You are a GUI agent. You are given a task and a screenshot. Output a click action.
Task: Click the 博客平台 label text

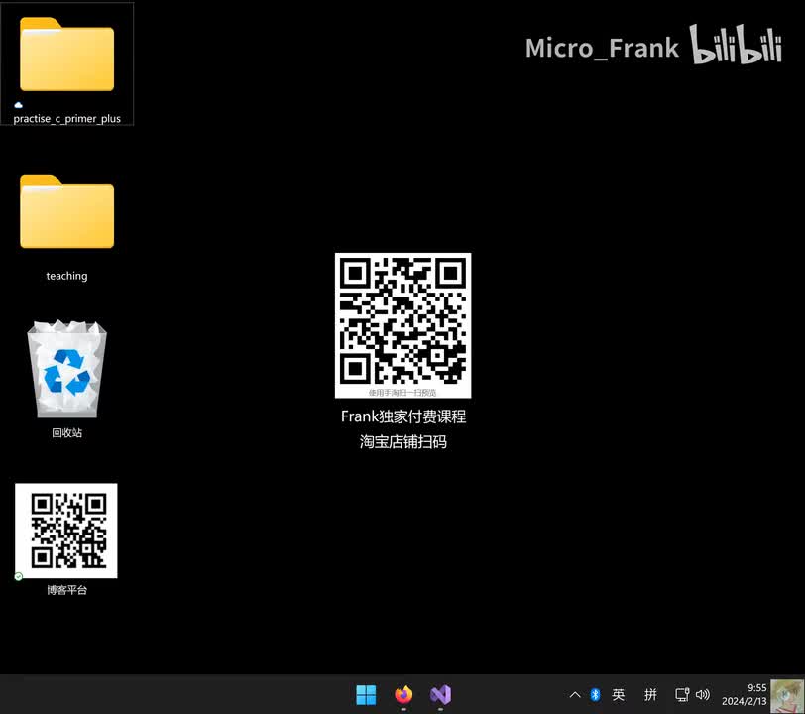[x=66, y=590]
